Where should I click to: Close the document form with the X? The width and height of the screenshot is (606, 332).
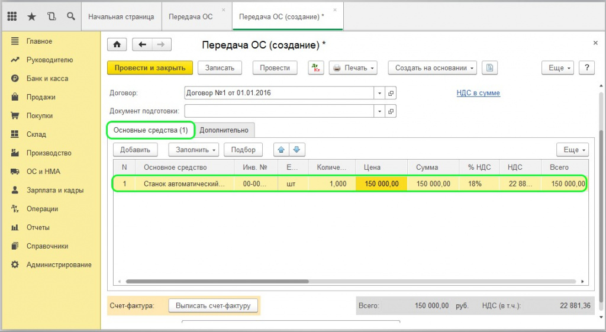tap(595, 43)
